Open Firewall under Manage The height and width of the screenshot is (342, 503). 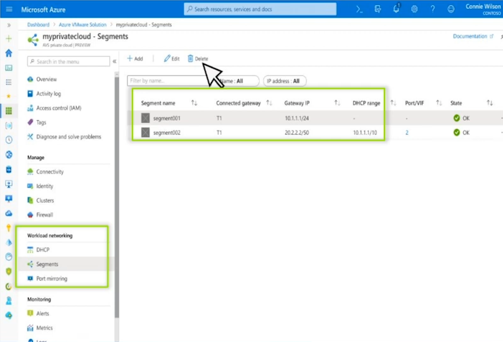(x=41, y=215)
